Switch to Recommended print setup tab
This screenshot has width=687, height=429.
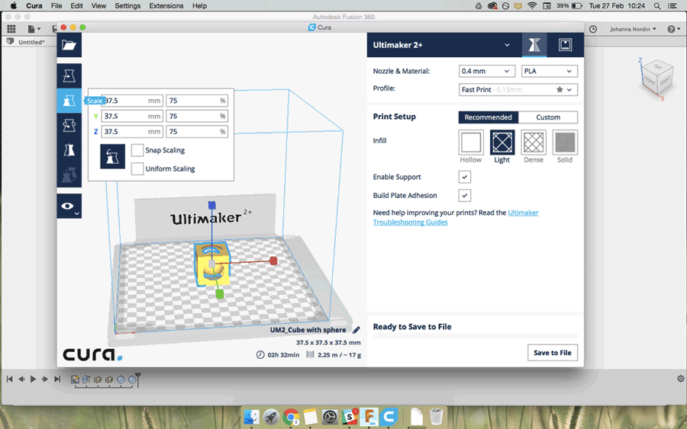click(488, 117)
